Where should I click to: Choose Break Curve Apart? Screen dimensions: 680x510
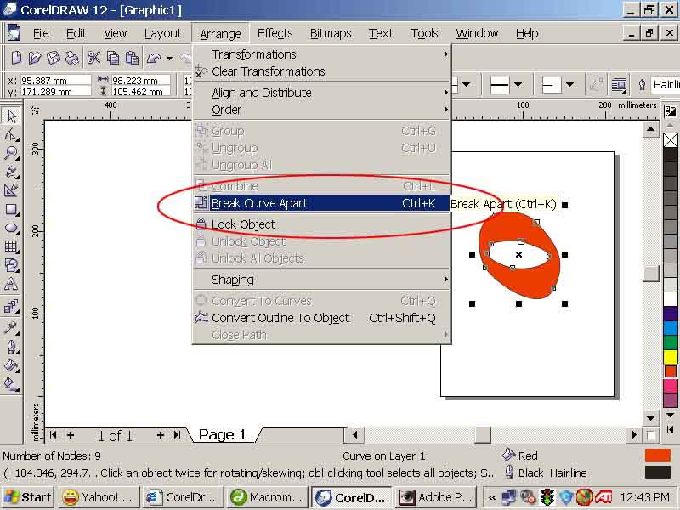pyautogui.click(x=322, y=203)
